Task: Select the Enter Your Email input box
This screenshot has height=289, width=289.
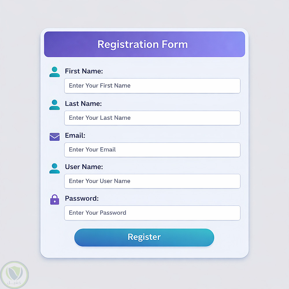Action: point(152,150)
